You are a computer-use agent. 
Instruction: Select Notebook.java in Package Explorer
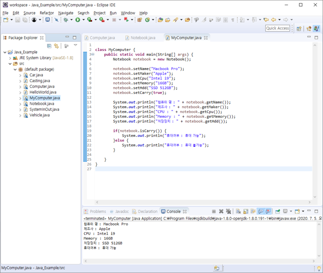(42, 104)
